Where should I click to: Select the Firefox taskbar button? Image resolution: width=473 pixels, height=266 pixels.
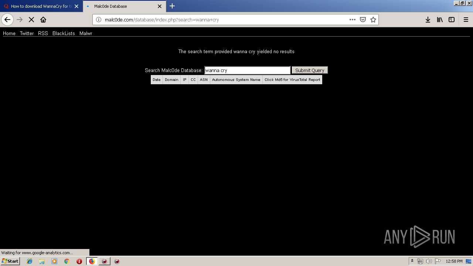pos(92,261)
